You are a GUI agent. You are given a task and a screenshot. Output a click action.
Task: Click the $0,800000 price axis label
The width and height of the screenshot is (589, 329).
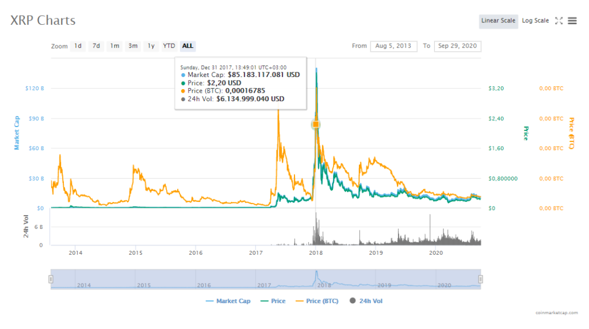503,178
